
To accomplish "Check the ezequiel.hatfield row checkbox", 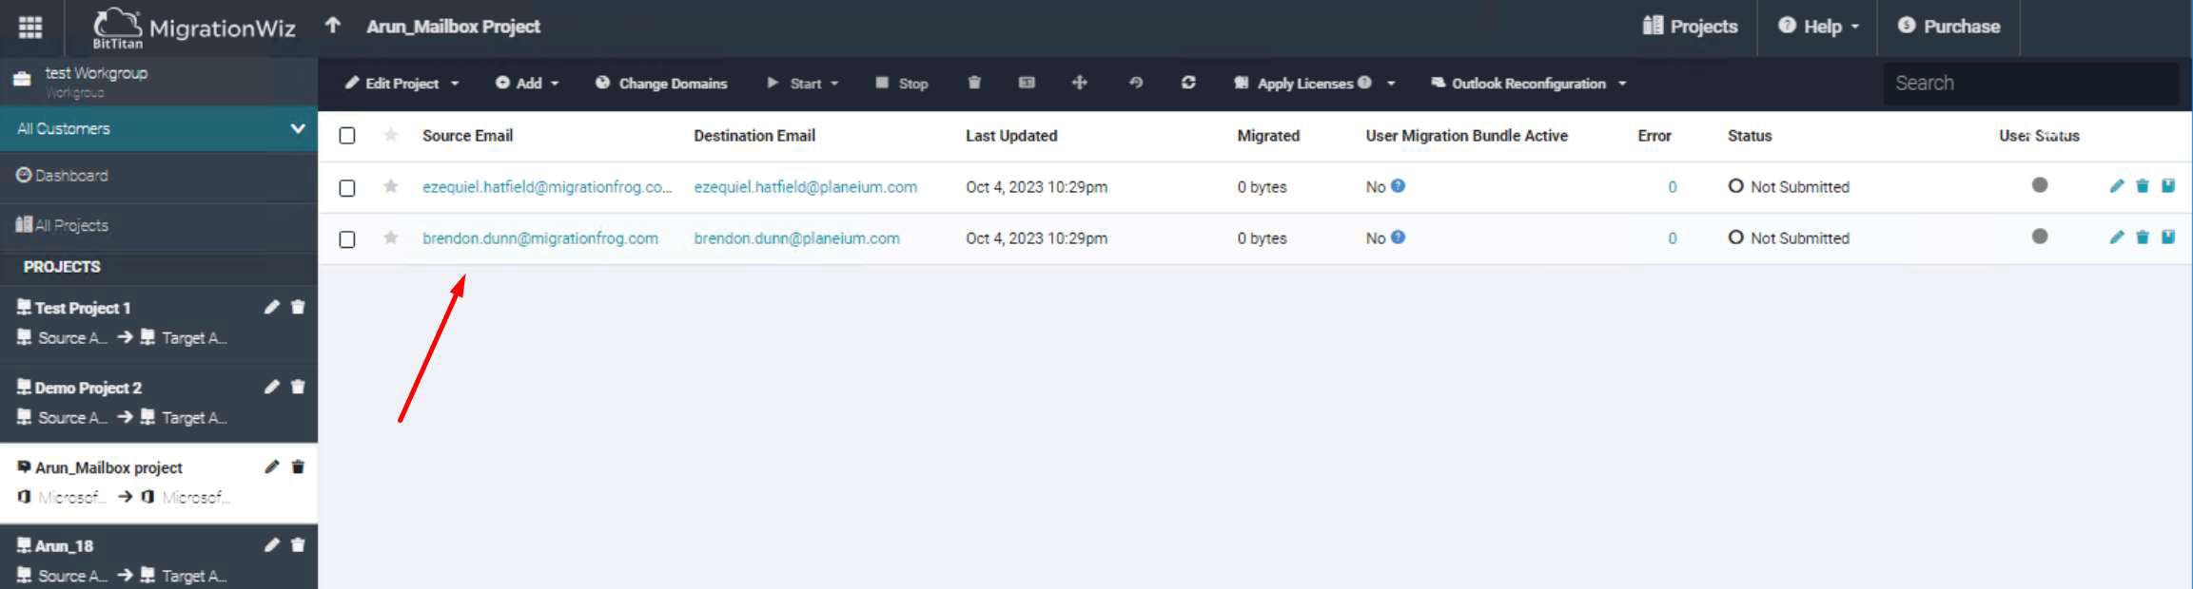I will point(347,188).
